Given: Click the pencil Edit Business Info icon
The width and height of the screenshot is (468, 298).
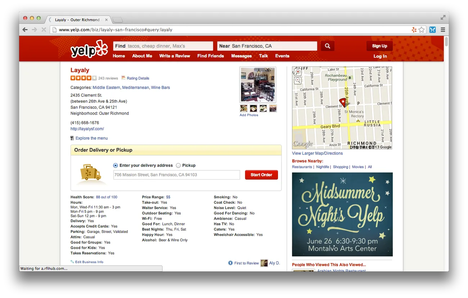Looking at the screenshot, I should [72, 262].
